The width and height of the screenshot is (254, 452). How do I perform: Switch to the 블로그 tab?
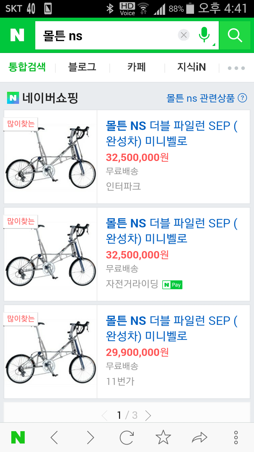point(82,67)
